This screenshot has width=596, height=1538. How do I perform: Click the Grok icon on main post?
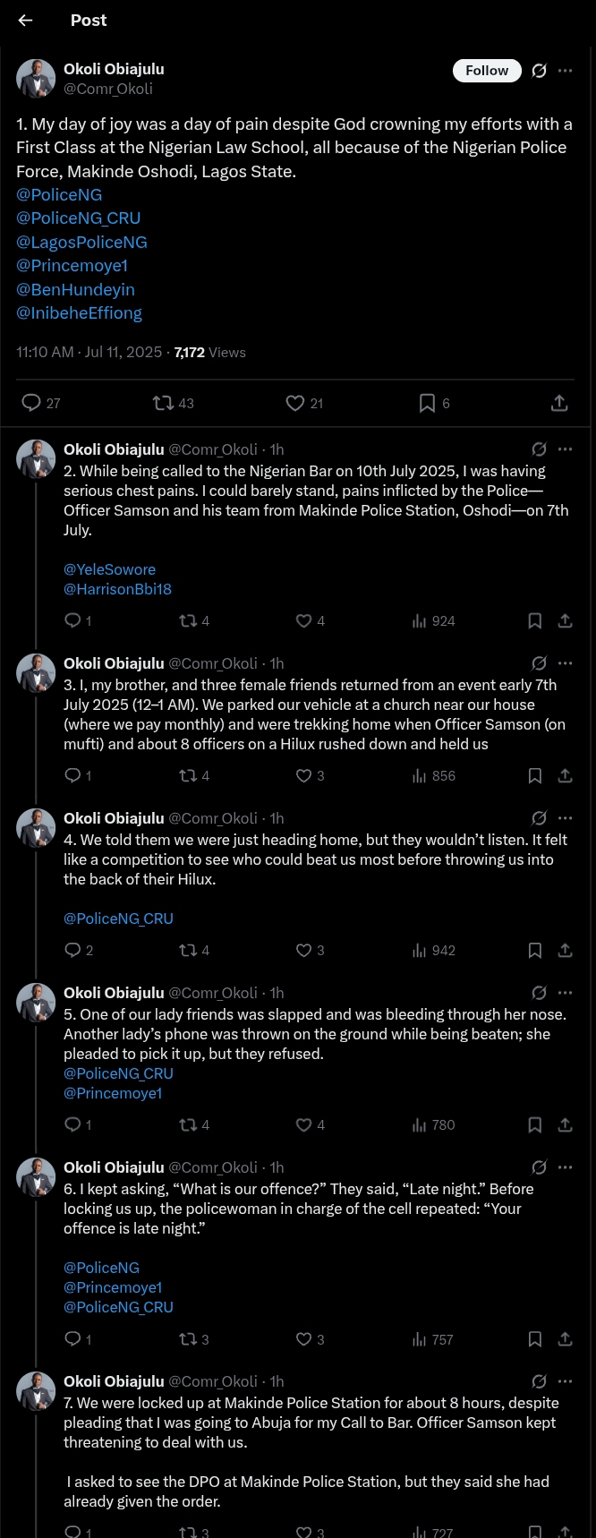[539, 71]
